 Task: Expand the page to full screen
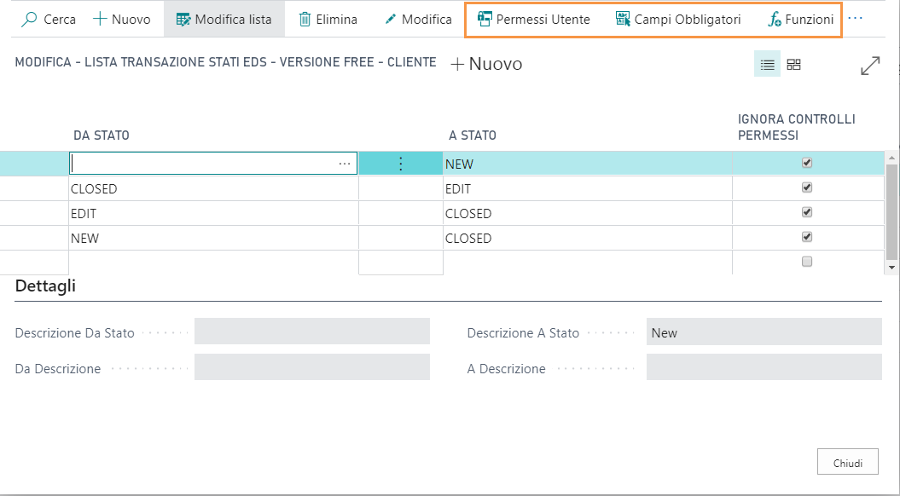point(870,66)
